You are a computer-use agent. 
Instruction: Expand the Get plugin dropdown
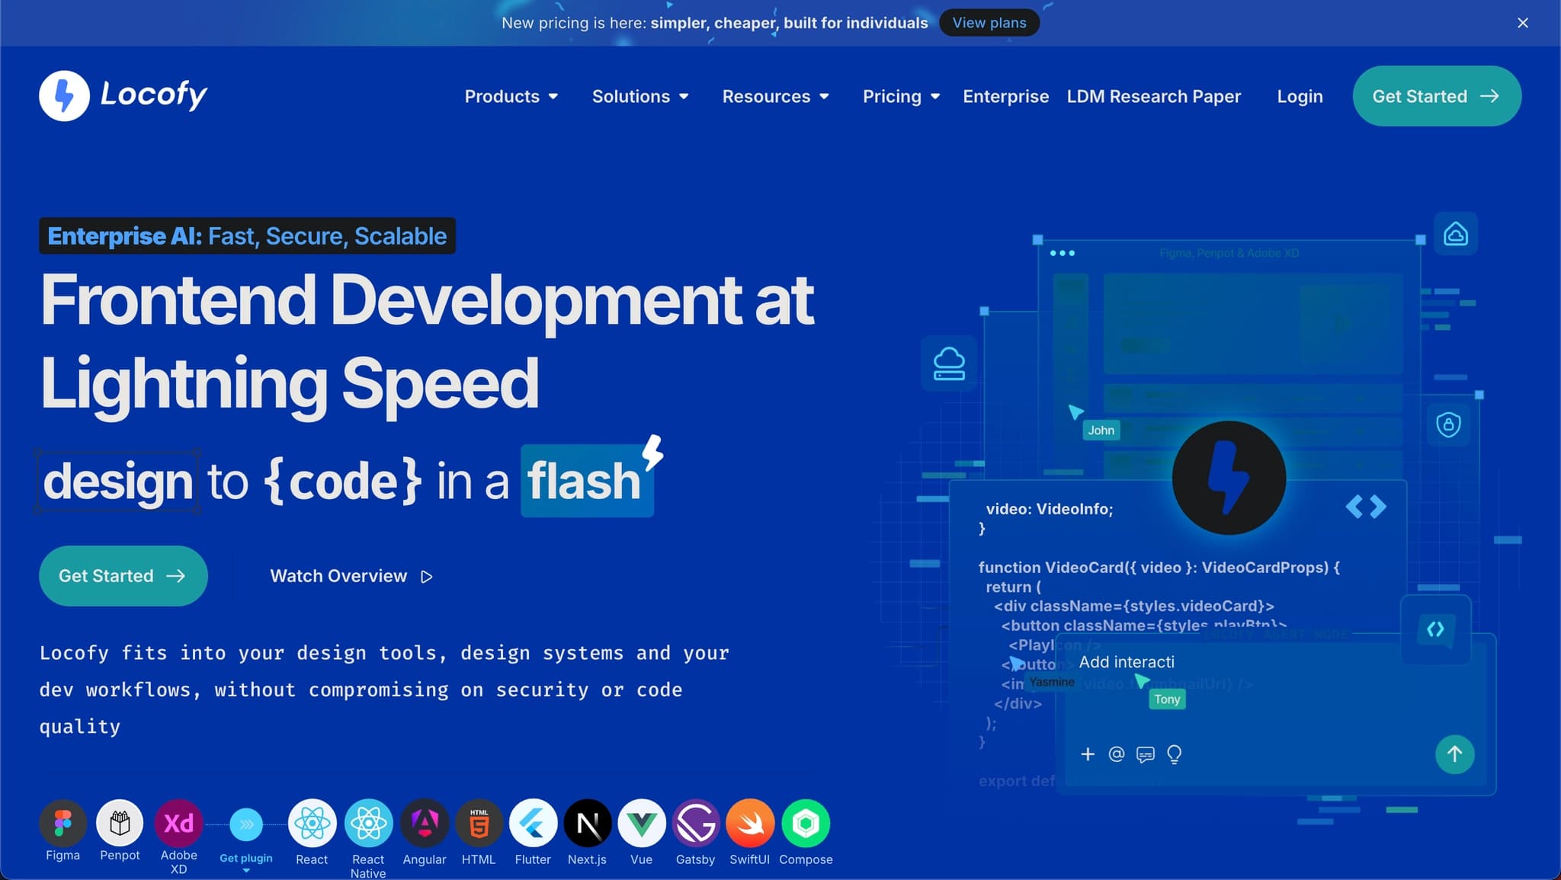245,859
